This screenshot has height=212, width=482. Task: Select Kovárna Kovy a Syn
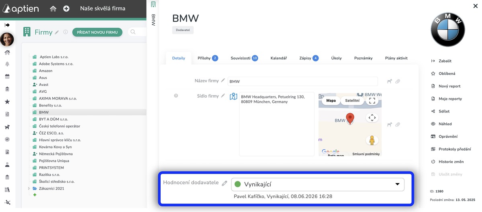(55, 147)
